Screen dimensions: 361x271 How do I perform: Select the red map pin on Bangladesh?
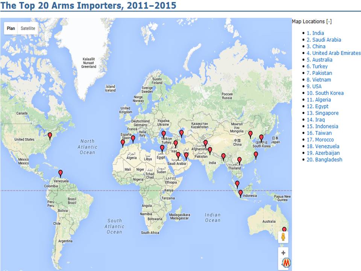(223, 157)
